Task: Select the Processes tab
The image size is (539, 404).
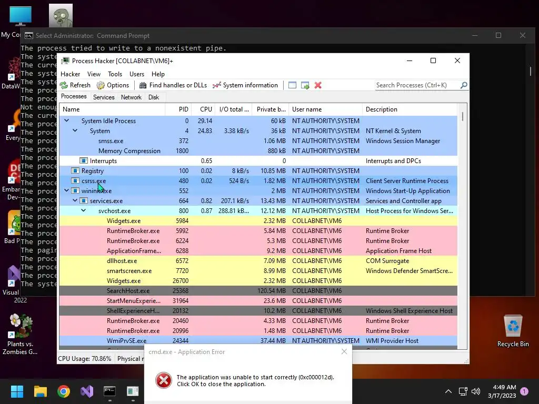Action: pyautogui.click(x=74, y=97)
